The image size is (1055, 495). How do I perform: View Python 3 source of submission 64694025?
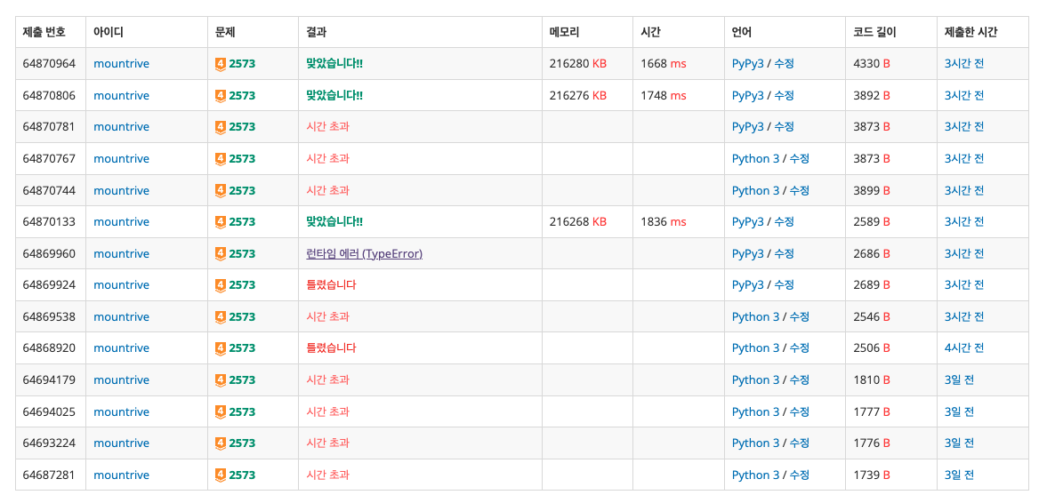tap(755, 411)
